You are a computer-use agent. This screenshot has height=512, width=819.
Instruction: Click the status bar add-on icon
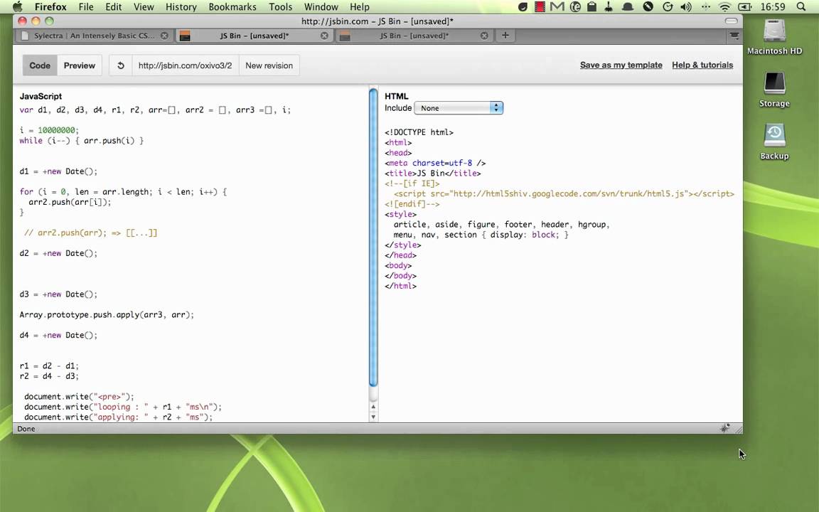coord(725,428)
